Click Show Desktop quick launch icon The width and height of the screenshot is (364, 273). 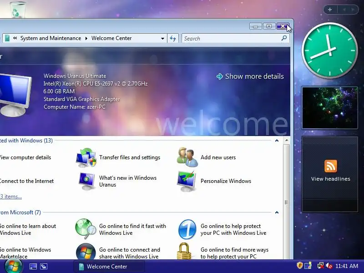tap(33, 266)
